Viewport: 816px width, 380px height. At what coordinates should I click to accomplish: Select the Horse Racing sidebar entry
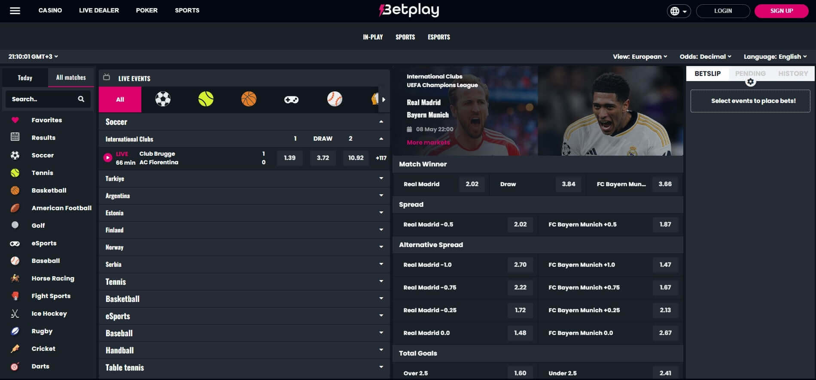pos(52,278)
